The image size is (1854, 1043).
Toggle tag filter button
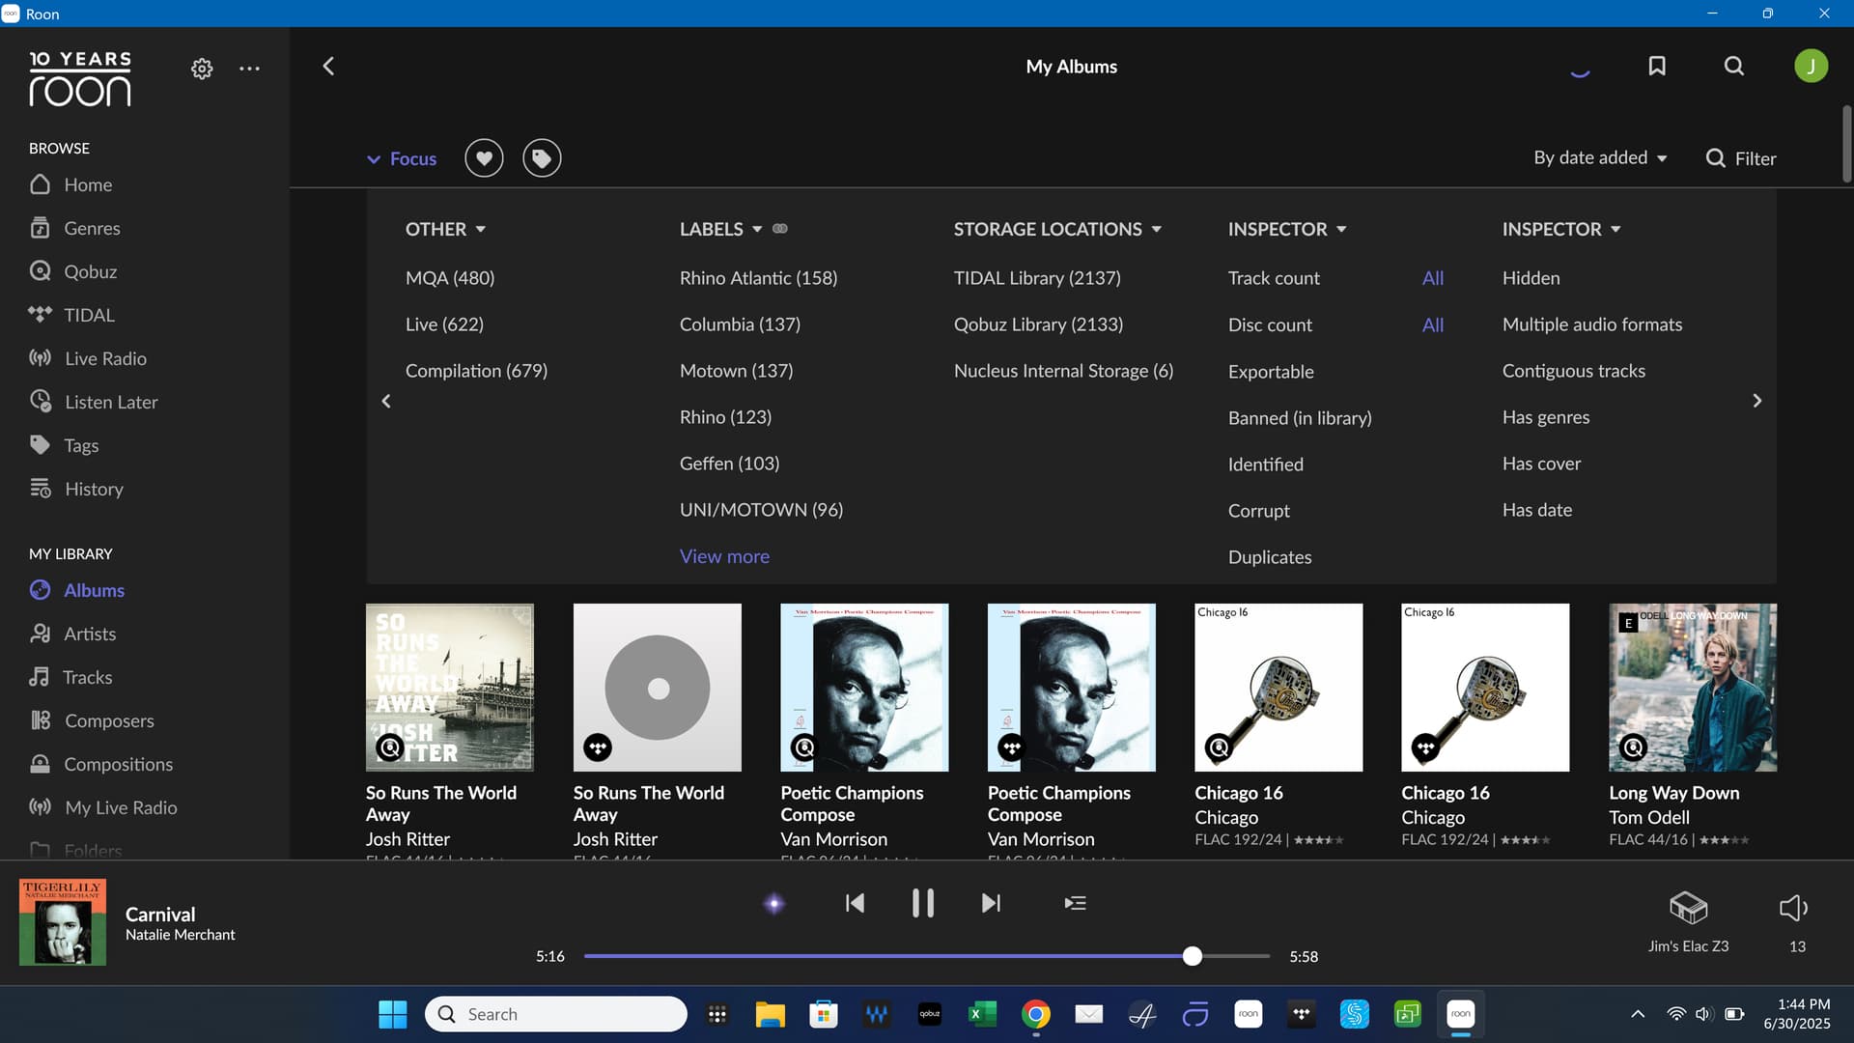click(542, 158)
